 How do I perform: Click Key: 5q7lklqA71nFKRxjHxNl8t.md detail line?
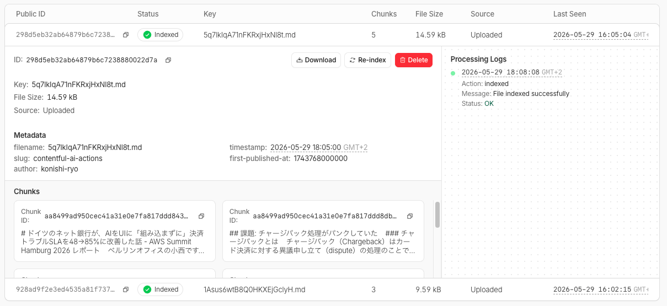pos(70,84)
